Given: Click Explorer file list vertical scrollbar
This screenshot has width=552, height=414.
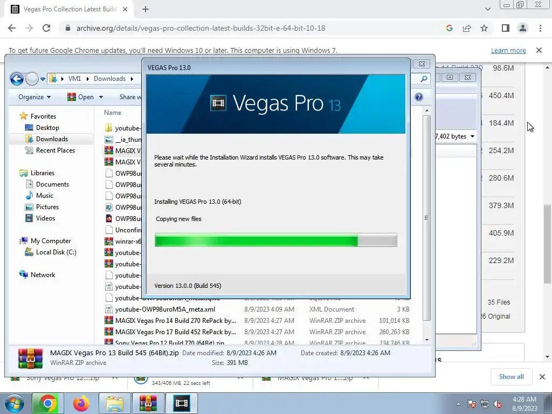Looking at the screenshot, I should (427, 218).
